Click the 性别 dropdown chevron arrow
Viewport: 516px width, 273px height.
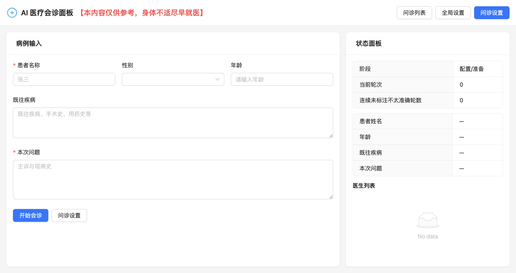click(217, 79)
